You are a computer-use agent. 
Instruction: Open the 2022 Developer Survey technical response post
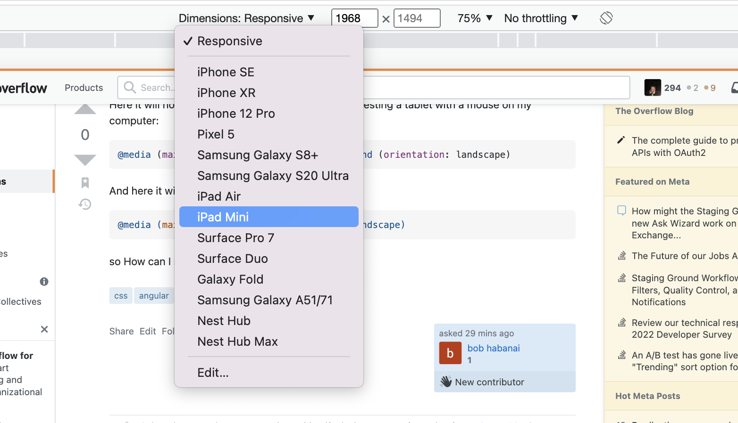[685, 329]
